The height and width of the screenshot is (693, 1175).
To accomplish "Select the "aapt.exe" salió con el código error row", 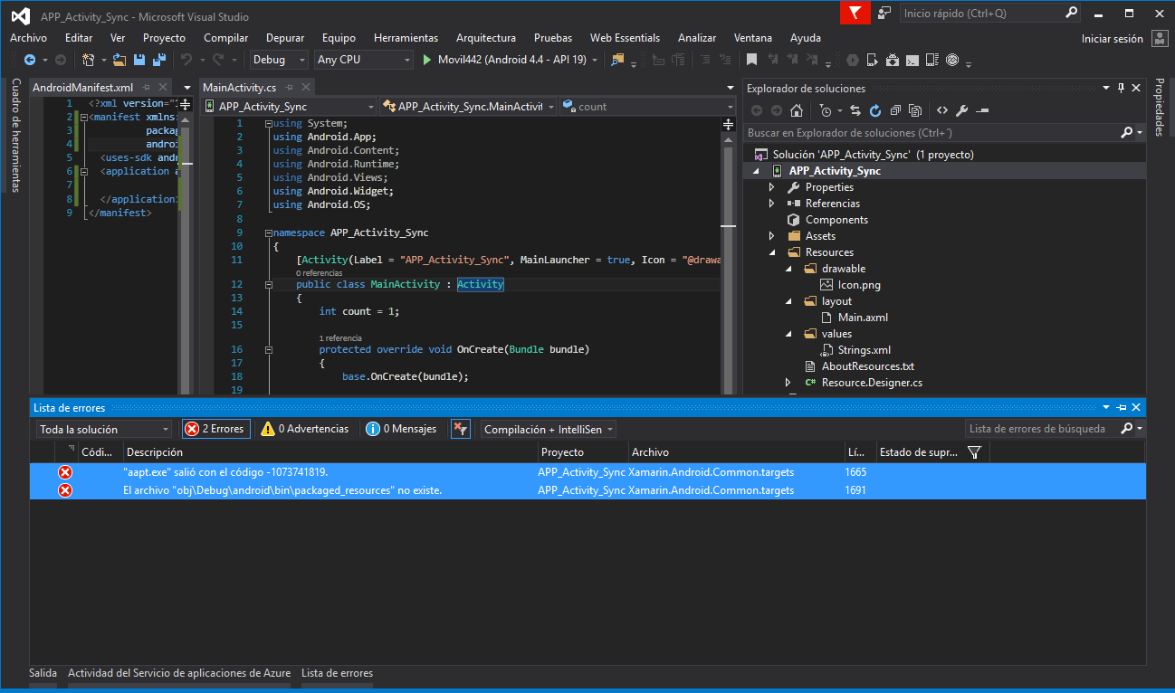I will 587,472.
